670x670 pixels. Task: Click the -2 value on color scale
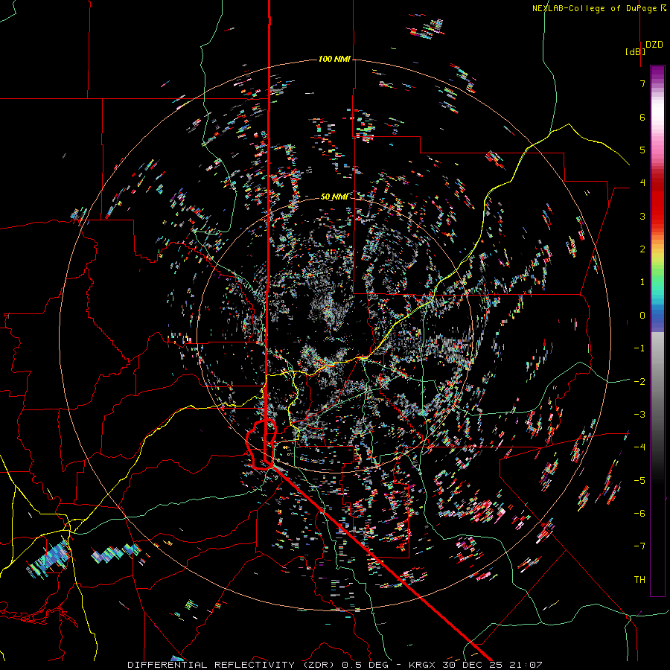(x=639, y=382)
